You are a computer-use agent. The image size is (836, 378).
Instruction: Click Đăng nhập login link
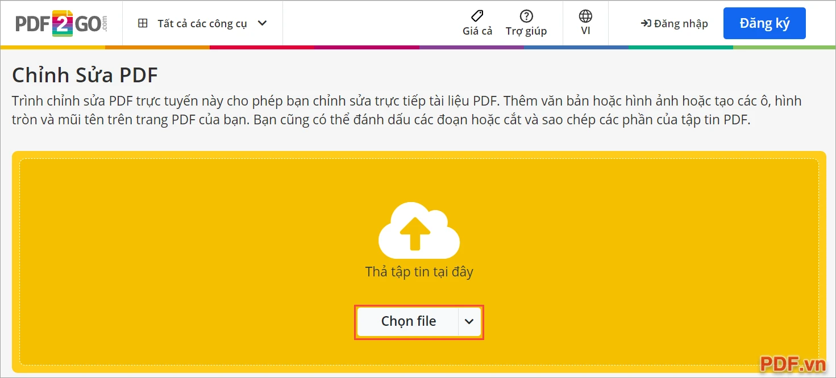pos(675,23)
